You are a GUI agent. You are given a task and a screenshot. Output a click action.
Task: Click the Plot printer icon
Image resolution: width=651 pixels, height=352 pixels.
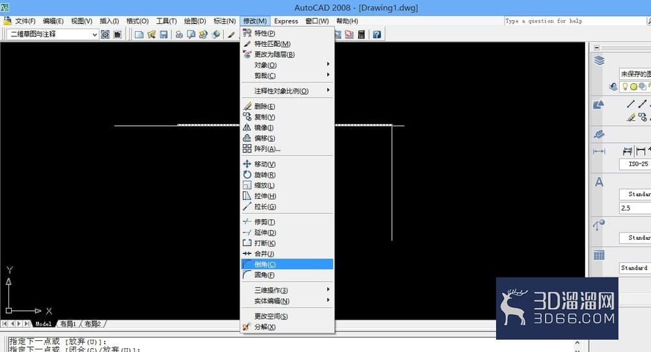[179, 34]
